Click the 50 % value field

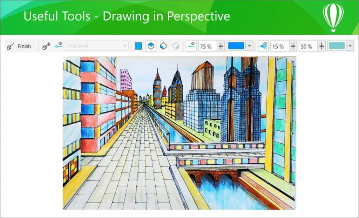click(308, 46)
